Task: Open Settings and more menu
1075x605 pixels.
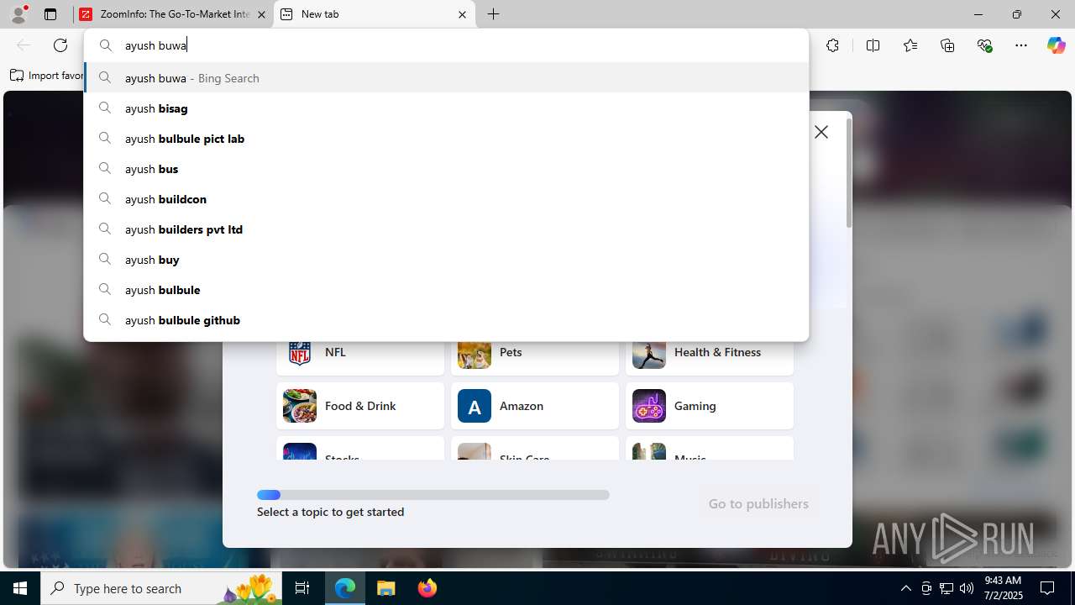Action: [x=1021, y=45]
